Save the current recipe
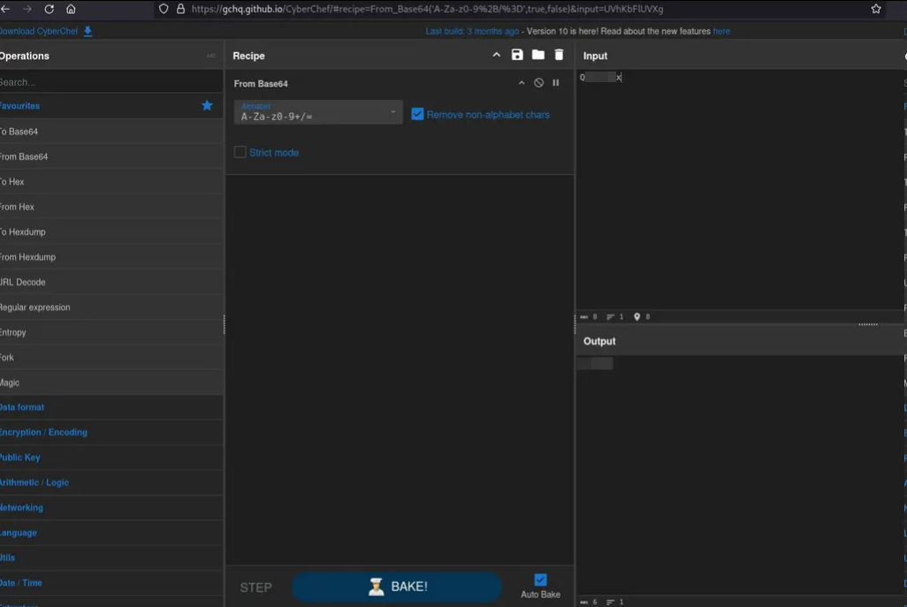This screenshot has width=907, height=607. 517,55
